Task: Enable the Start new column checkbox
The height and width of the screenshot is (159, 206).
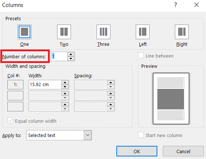Action: point(141,135)
